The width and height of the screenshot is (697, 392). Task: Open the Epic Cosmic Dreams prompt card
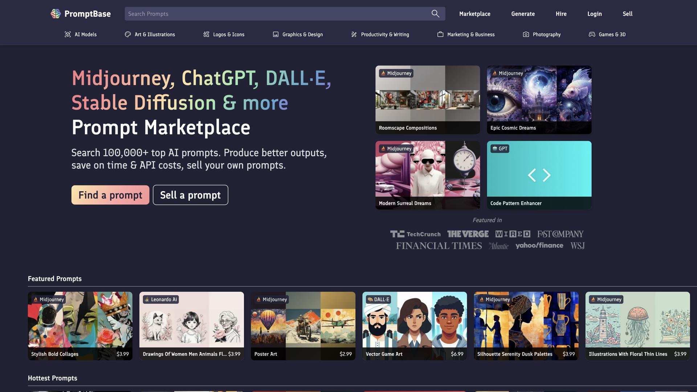539,99
